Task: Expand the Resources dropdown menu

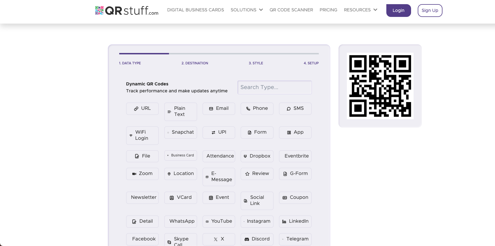Action: 360,10
